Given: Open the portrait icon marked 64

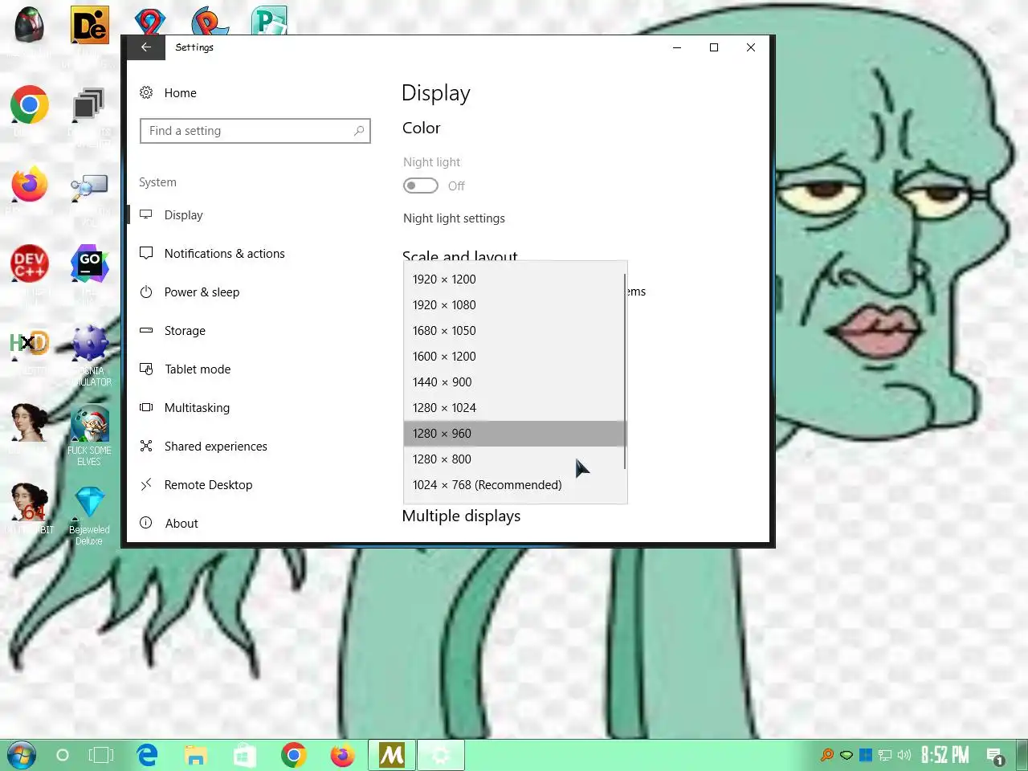Looking at the screenshot, I should pos(30,502).
